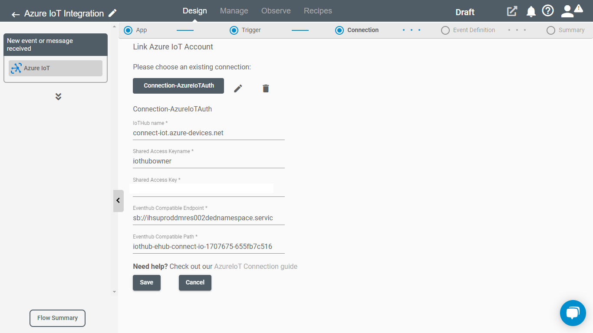Viewport: 593px width, 333px height.
Task: Click 'New event or message received' header
Action: (56, 45)
